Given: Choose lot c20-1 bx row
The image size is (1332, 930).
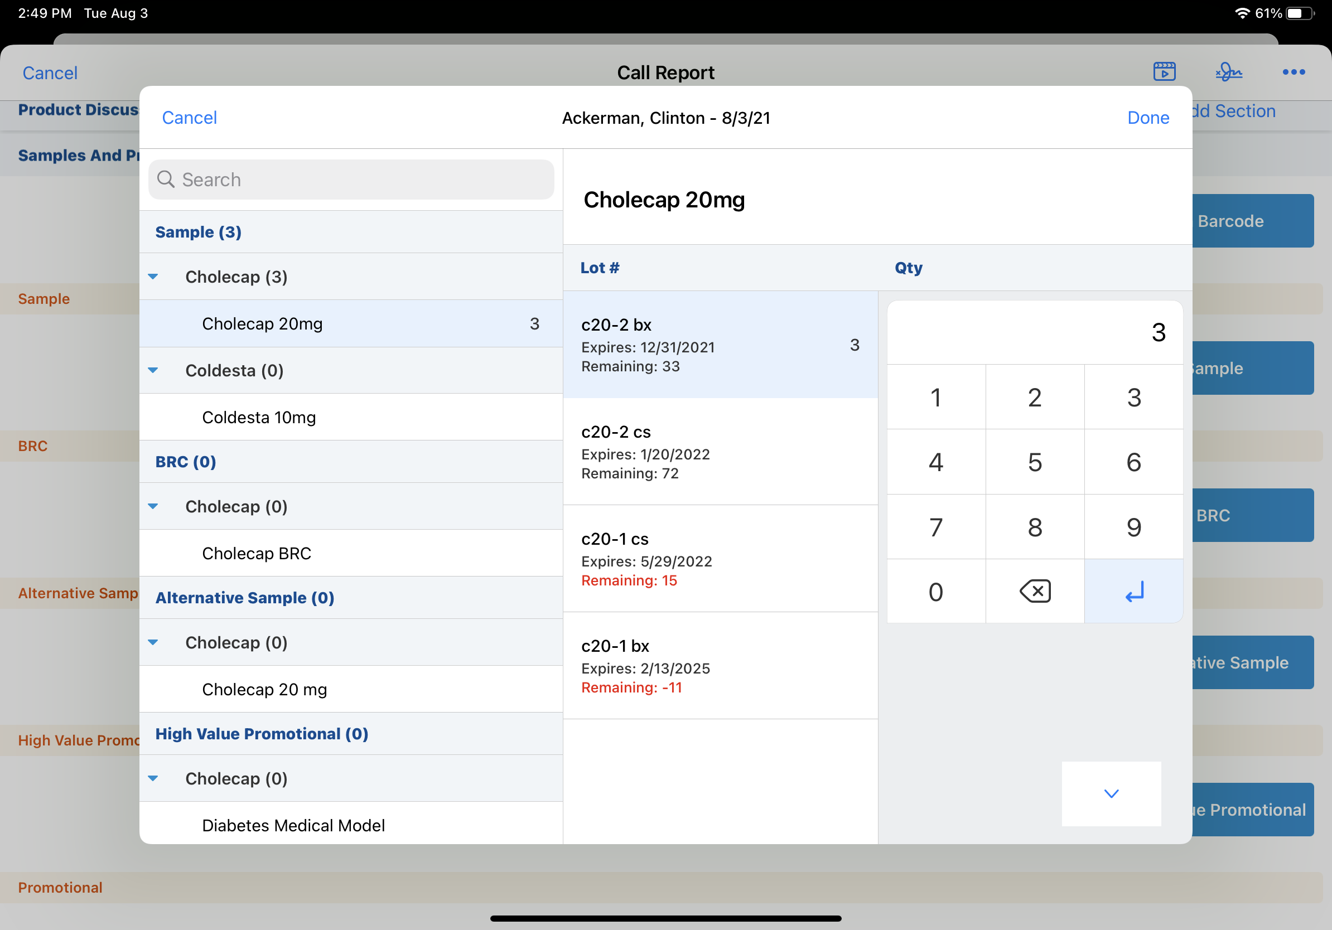Looking at the screenshot, I should coord(720,666).
